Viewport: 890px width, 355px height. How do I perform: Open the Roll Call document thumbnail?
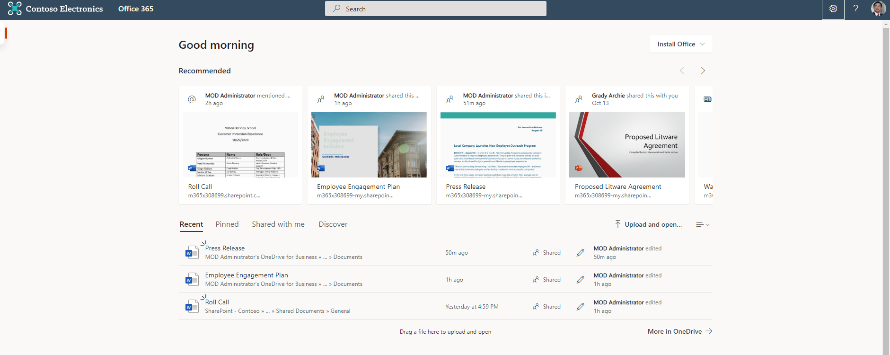click(x=240, y=145)
